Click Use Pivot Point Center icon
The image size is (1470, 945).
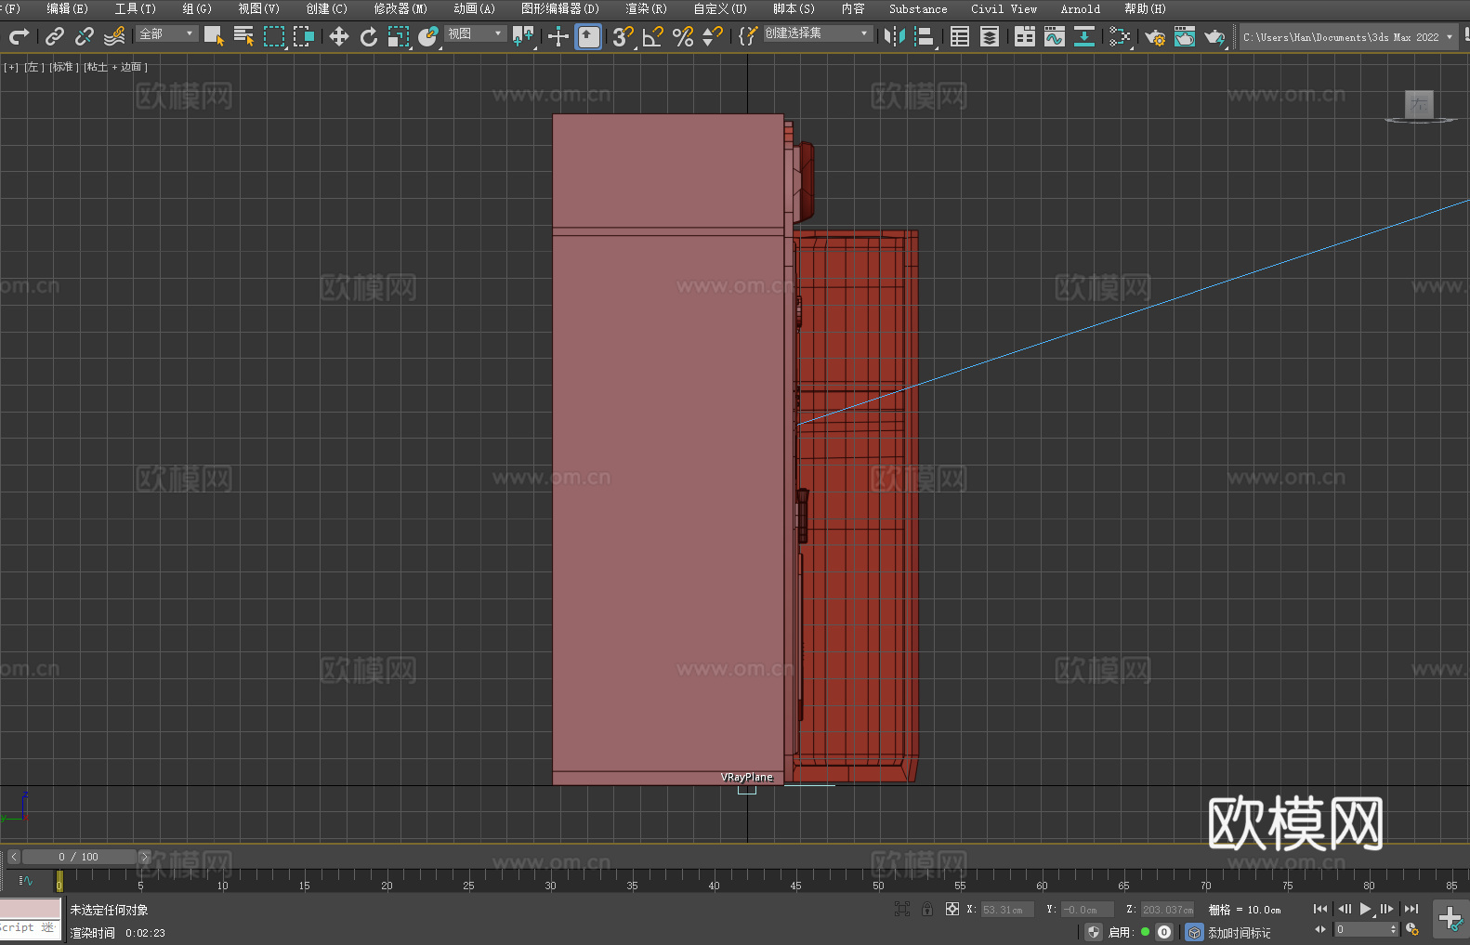(x=523, y=36)
